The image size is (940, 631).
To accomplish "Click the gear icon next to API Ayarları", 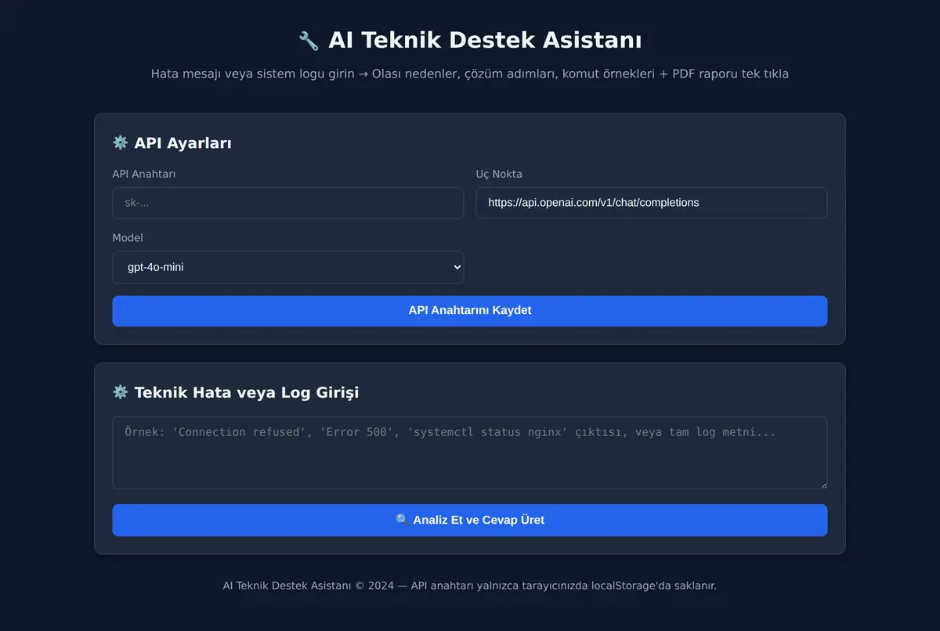I will [120, 142].
